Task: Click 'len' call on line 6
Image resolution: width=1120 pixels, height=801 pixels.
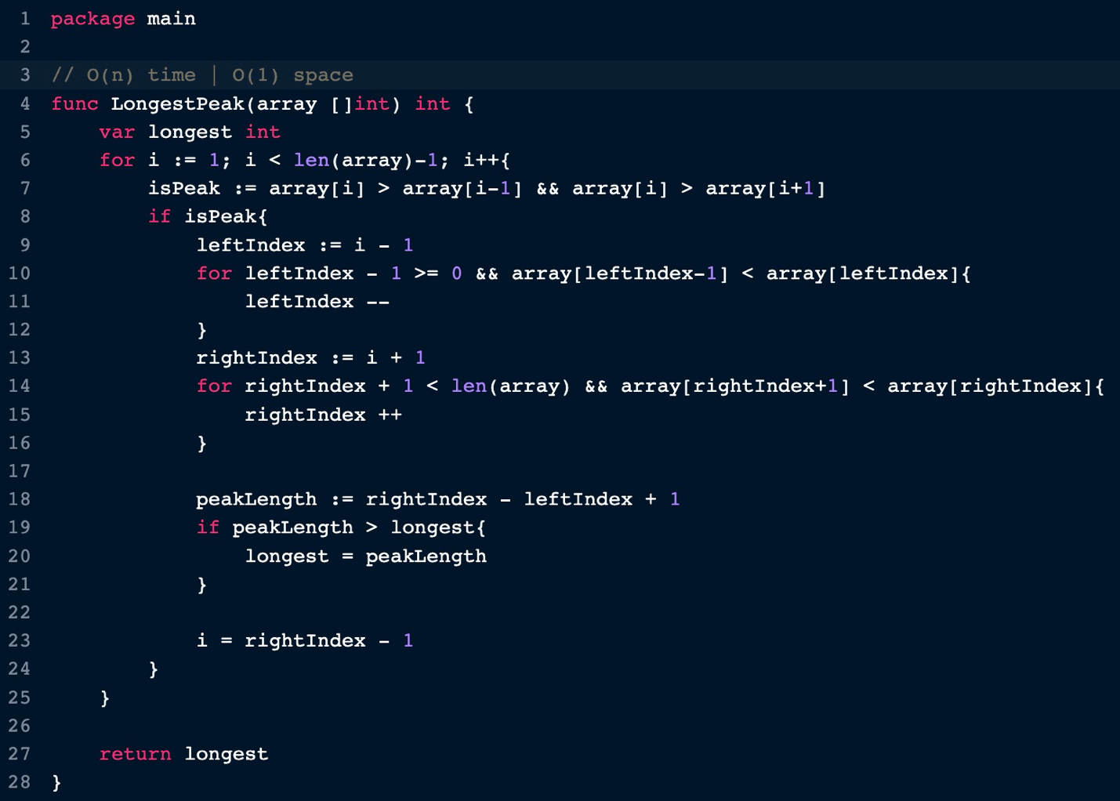Action: pyautogui.click(x=311, y=160)
